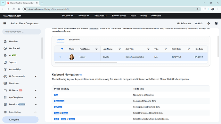The width and height of the screenshot is (221, 124).
Task: Click the Support sidebar icon
Action: coord(5,62)
